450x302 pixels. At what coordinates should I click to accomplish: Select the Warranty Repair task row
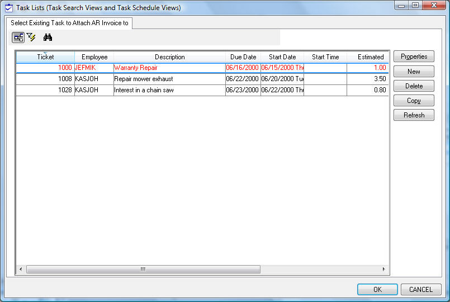169,68
